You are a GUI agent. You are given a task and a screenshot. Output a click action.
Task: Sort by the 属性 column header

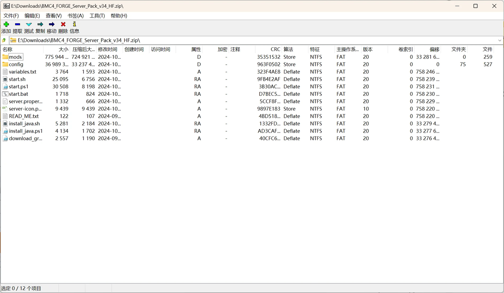(189, 49)
